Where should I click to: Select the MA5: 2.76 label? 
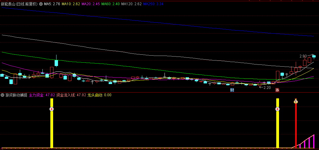coord(52,4)
